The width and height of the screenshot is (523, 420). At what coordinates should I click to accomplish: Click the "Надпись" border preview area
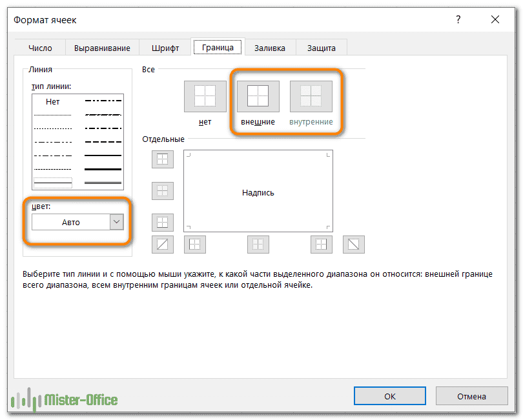point(258,192)
